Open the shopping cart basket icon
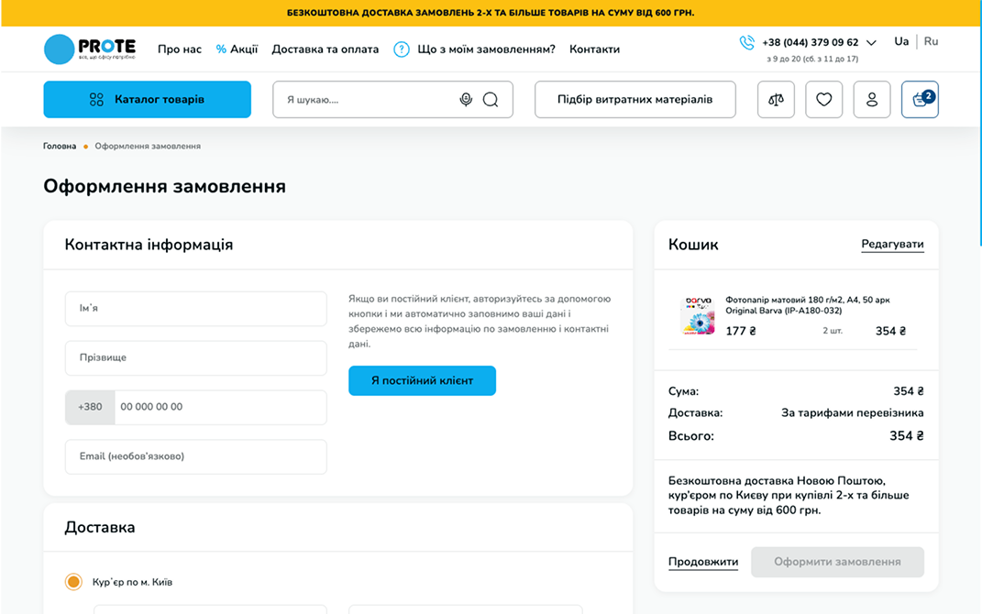Screen dimensions: 982x614 (919, 100)
